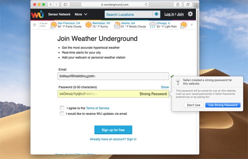Expand the popular cities dropdown arrow
This screenshot has height=159, width=248.
point(191,25)
